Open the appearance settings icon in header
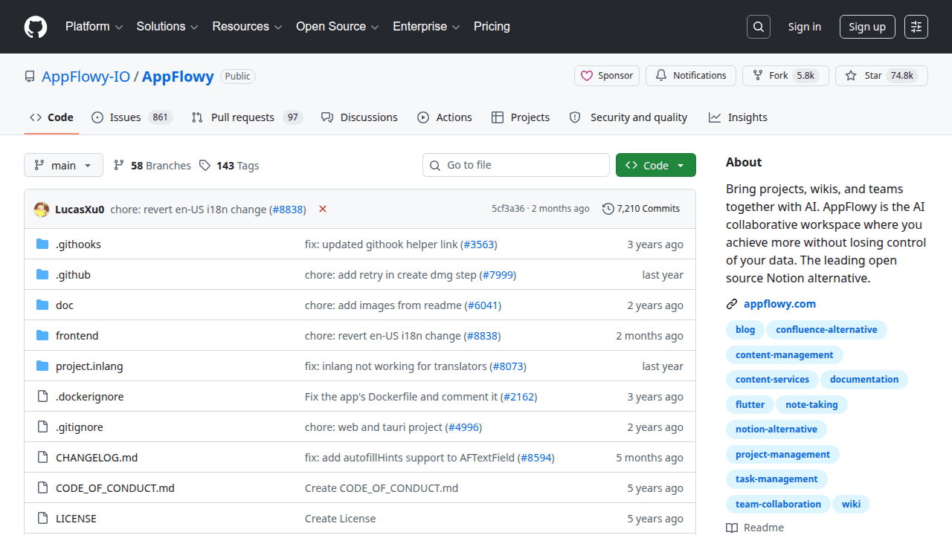 pyautogui.click(x=916, y=27)
